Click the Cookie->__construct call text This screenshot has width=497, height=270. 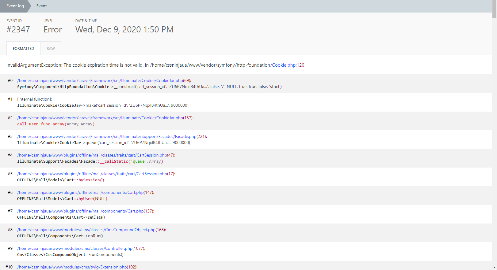point(149,87)
